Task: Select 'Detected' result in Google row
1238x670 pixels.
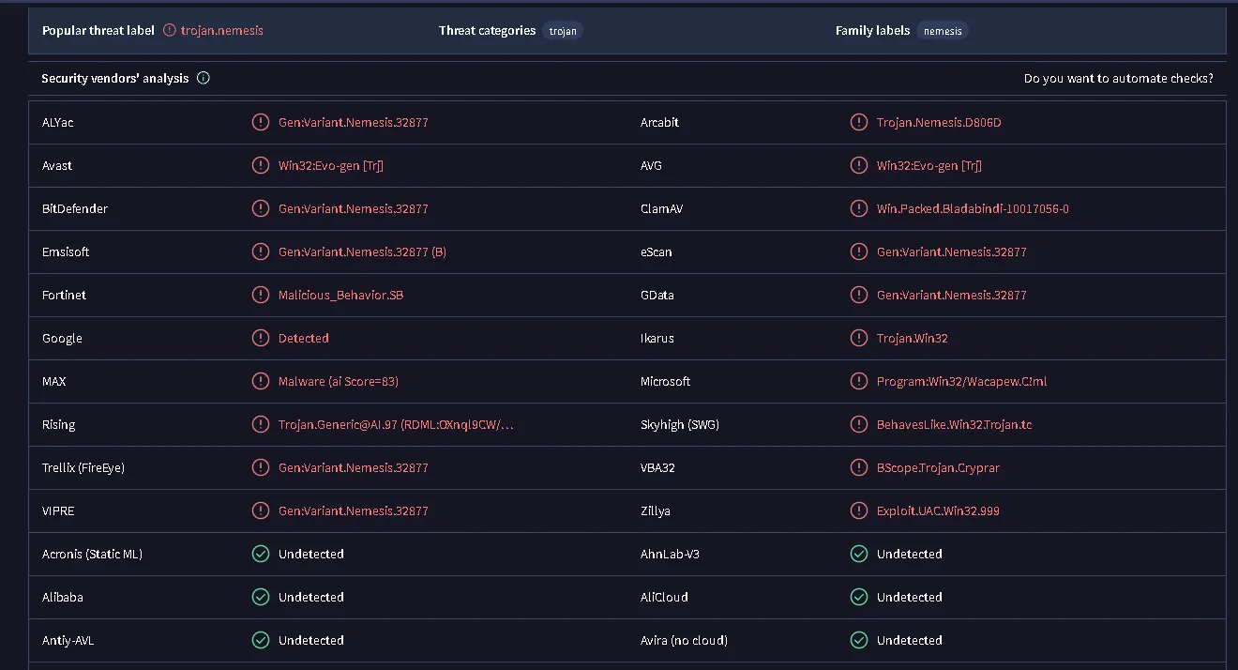Action: click(304, 338)
